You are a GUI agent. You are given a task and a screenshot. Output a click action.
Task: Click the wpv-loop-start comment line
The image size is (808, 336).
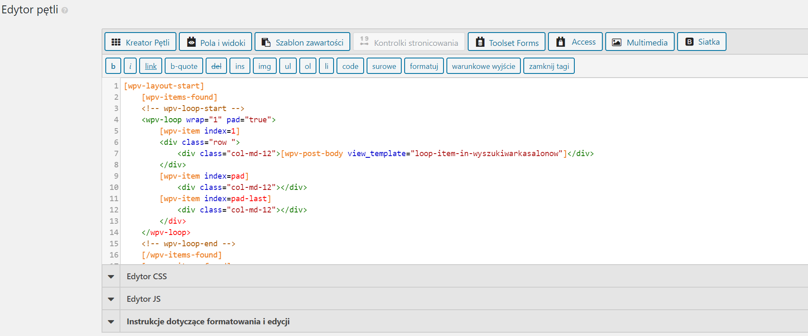point(193,109)
